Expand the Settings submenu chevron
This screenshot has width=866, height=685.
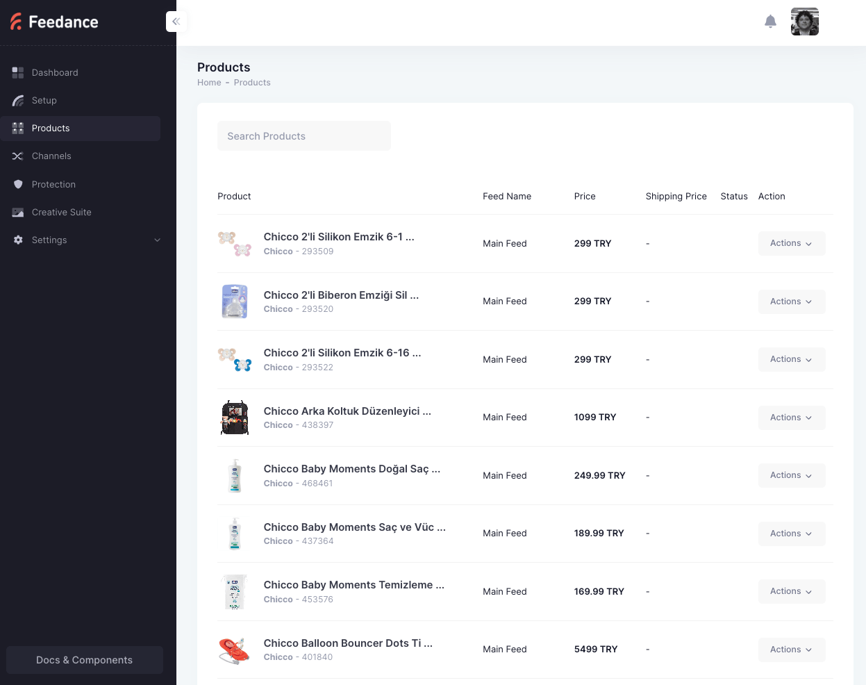coord(157,240)
